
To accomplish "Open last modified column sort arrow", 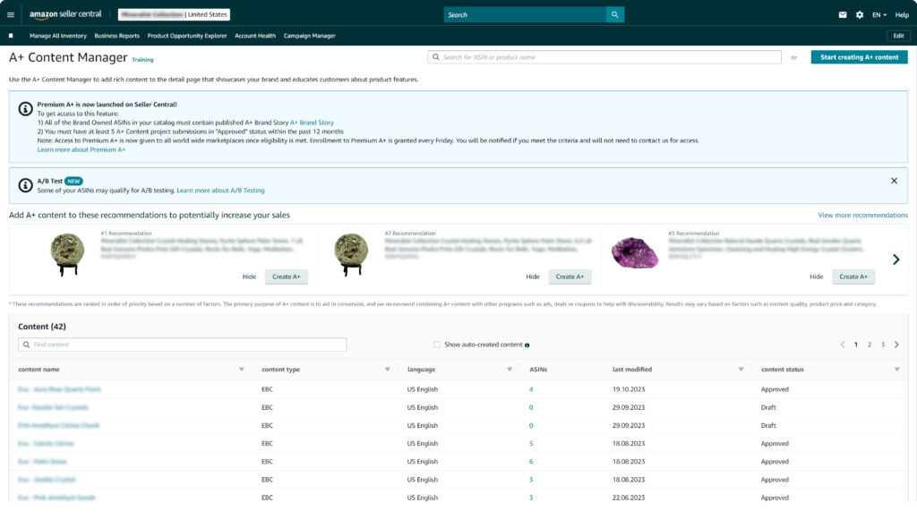I will click(x=741, y=369).
